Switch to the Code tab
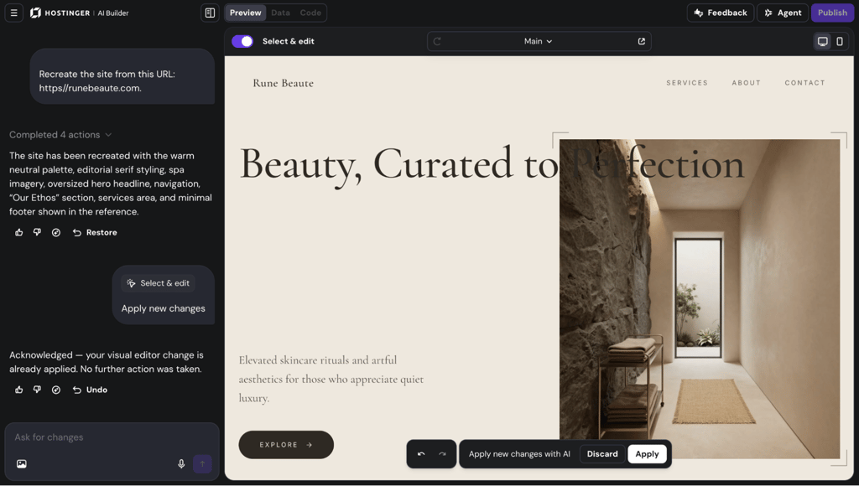Viewport: 859px width, 486px height. pyautogui.click(x=310, y=13)
